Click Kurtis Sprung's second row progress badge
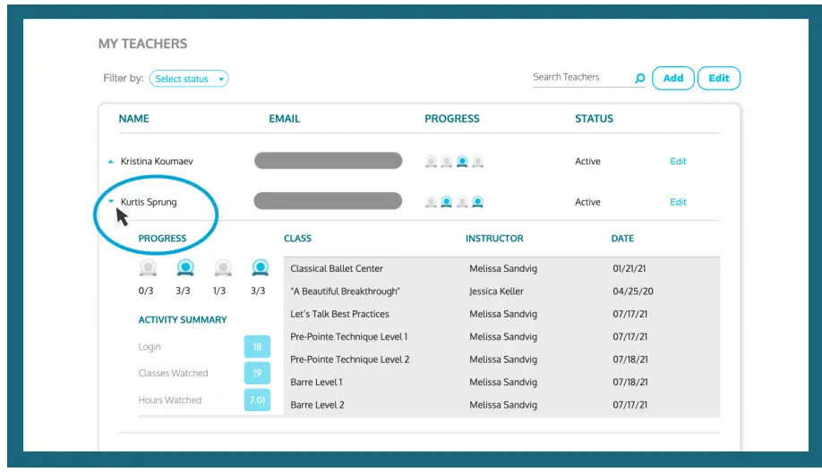 click(x=446, y=202)
